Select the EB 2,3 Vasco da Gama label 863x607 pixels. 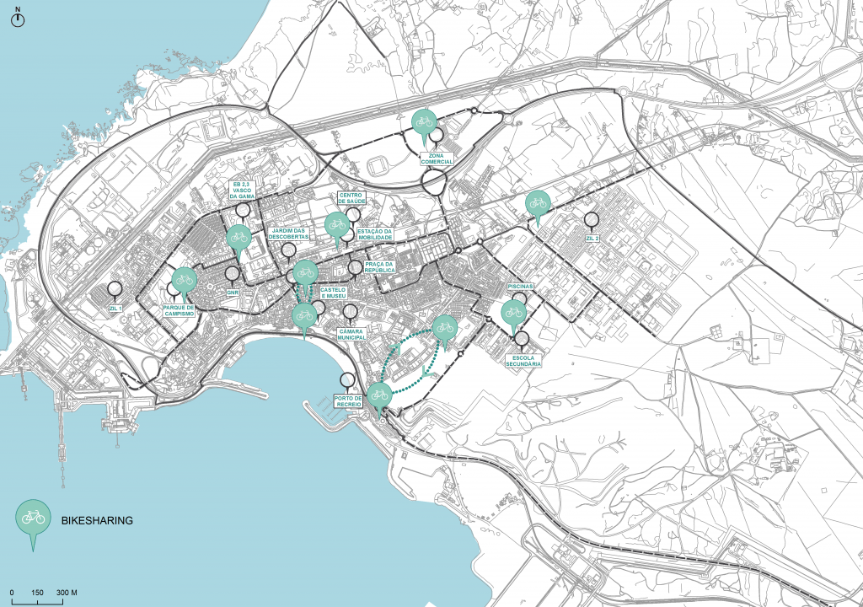(242, 190)
